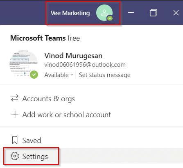183x168 pixels.
Task: Open Saved messages
Action: click(x=91, y=140)
